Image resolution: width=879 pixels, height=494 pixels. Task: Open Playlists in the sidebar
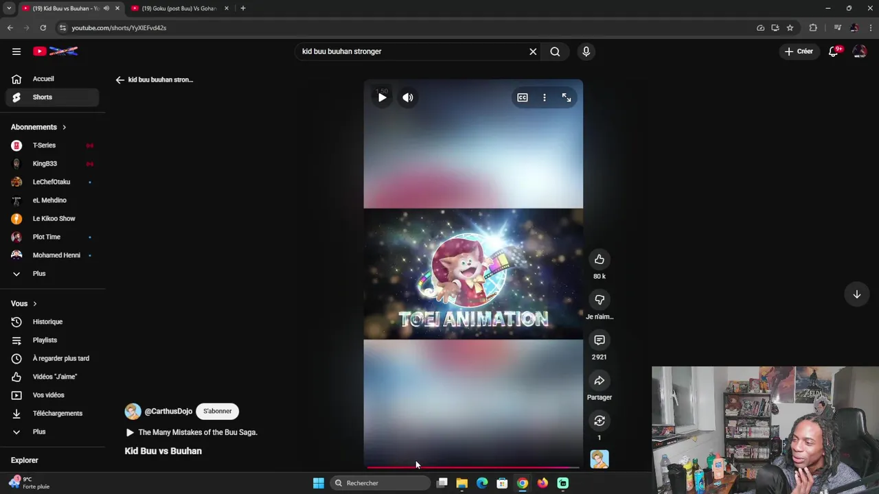52,340
